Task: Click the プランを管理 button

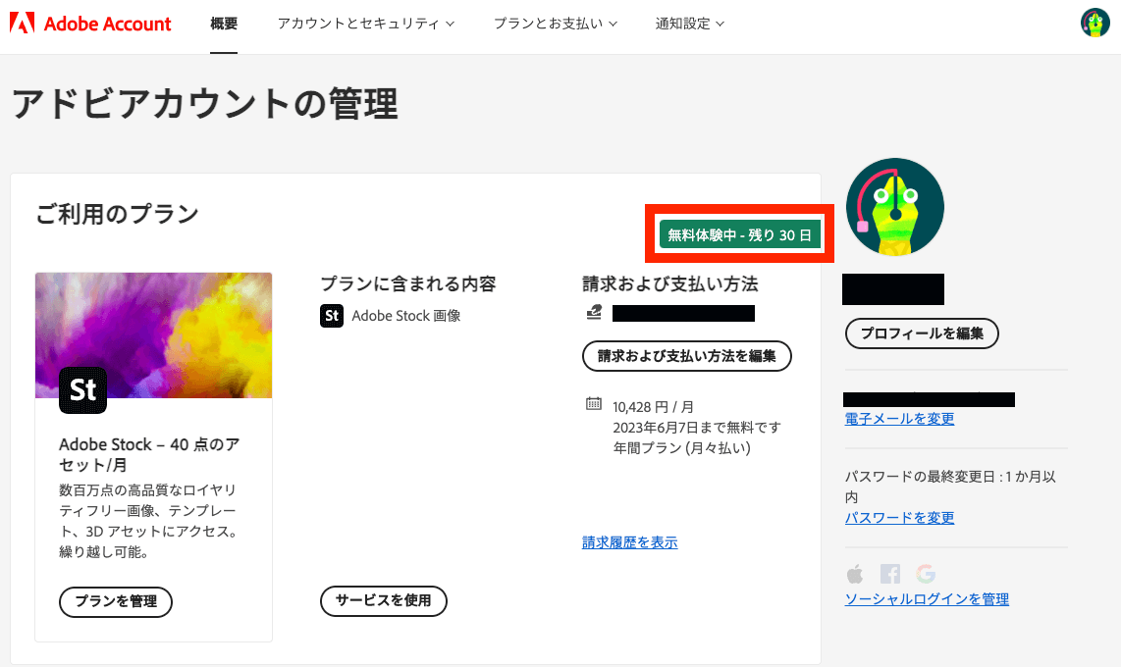Action: 116,601
